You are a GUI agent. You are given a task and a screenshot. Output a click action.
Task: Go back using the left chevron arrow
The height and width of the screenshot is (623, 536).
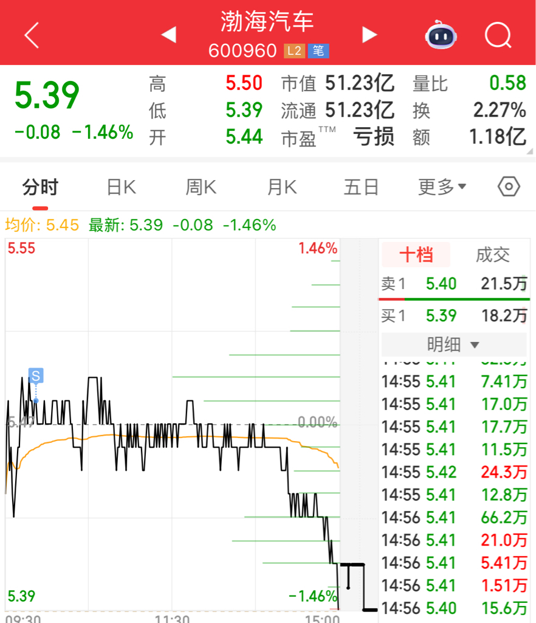click(32, 35)
